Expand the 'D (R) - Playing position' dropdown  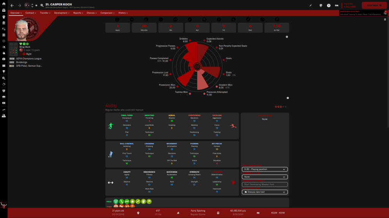(x=265, y=169)
